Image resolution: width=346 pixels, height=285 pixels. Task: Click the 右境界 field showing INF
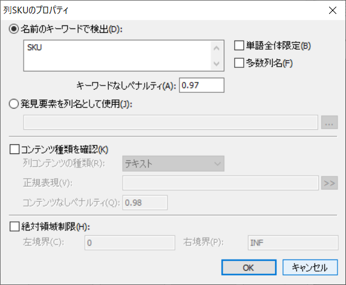click(x=293, y=243)
